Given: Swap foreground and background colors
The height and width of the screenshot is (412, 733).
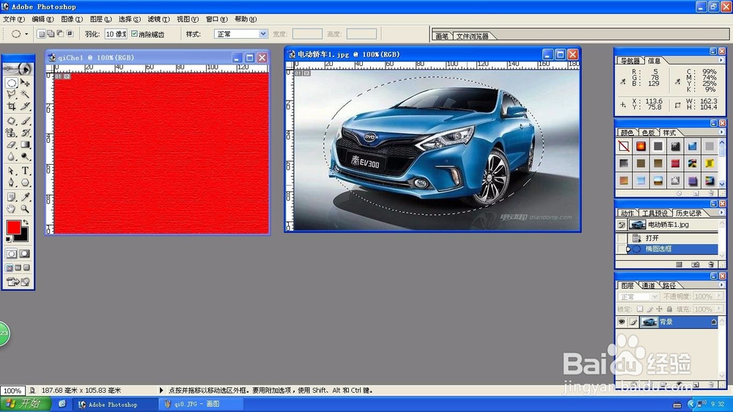Looking at the screenshot, I should tap(26, 223).
